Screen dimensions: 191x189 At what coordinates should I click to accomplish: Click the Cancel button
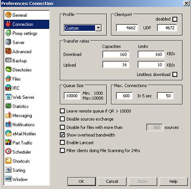[112, 181]
